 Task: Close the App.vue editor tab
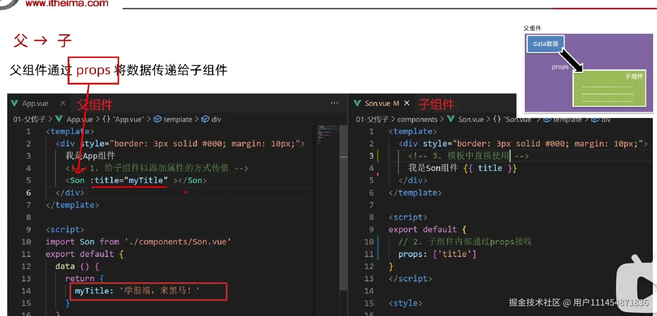pyautogui.click(x=62, y=103)
